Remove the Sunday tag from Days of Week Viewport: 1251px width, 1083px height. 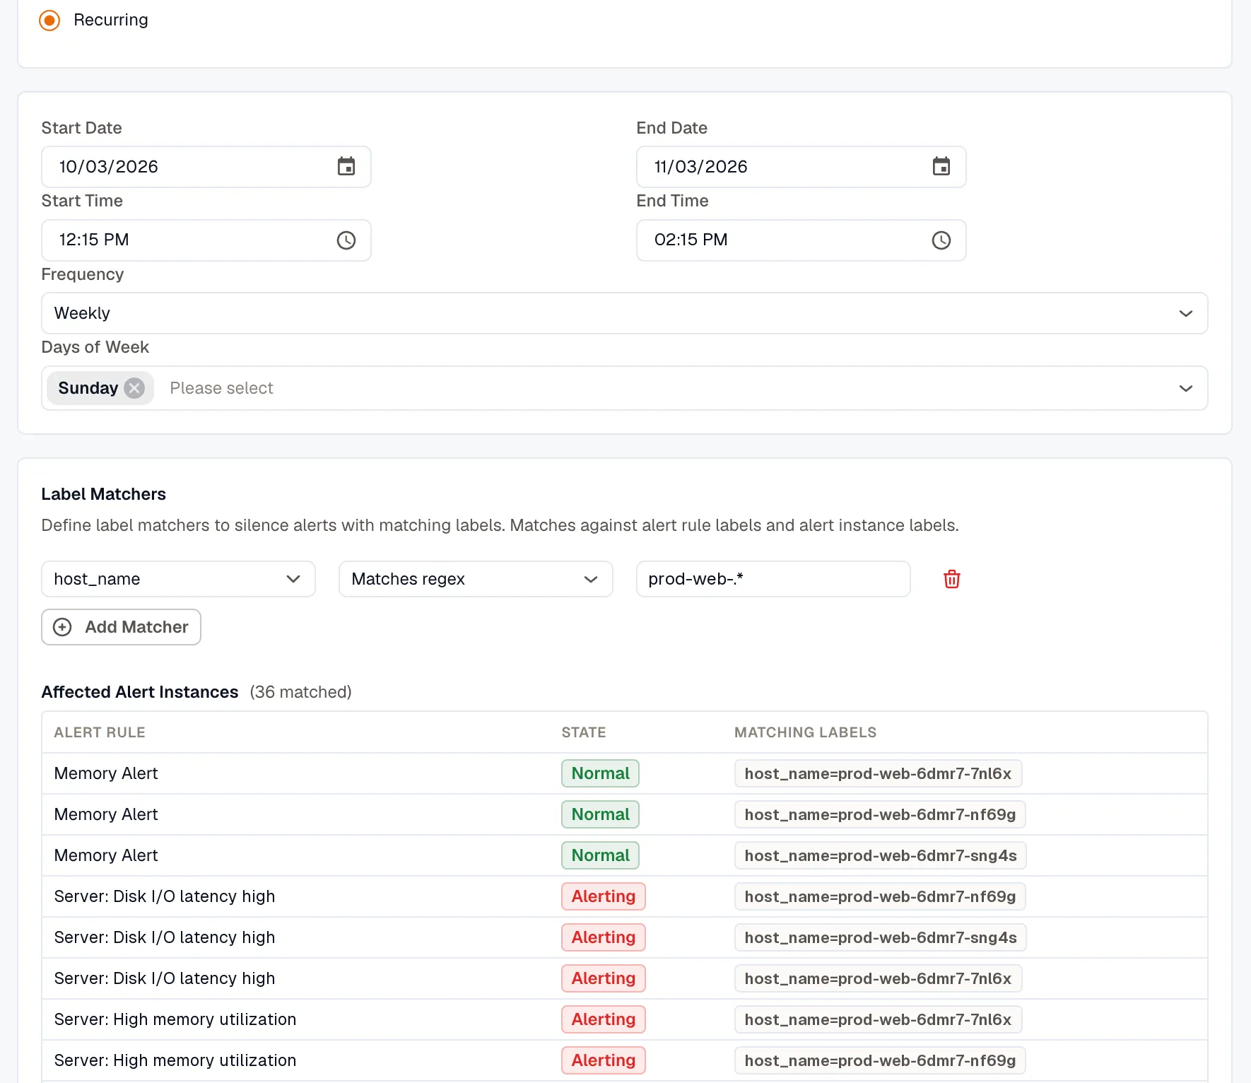pos(134,388)
